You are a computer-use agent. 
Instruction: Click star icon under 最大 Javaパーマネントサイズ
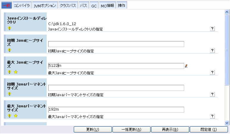pos(16,116)
